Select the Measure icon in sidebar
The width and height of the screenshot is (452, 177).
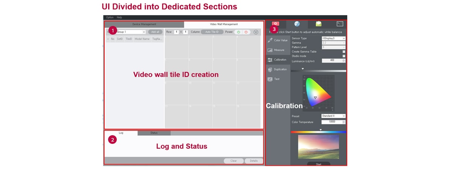(x=270, y=50)
